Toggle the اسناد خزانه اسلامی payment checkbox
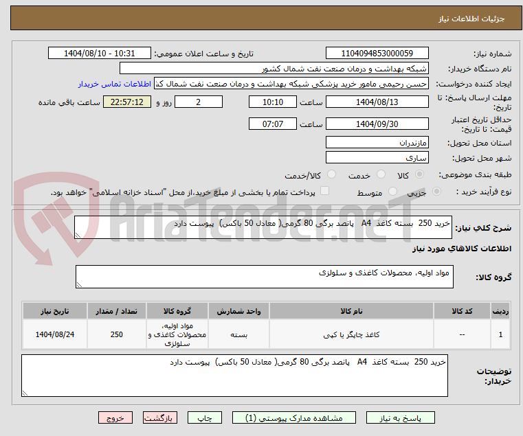The height and width of the screenshot is (436, 523). [x=324, y=191]
